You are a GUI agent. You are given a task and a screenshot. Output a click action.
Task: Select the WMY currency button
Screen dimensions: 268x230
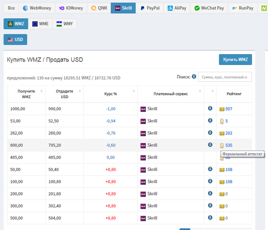(x=65, y=24)
